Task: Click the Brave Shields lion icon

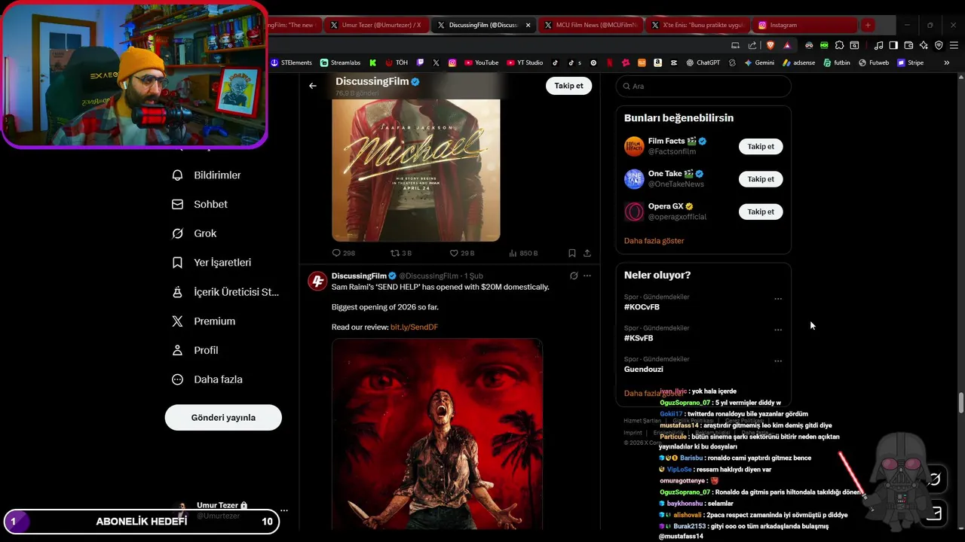Action: point(770,45)
